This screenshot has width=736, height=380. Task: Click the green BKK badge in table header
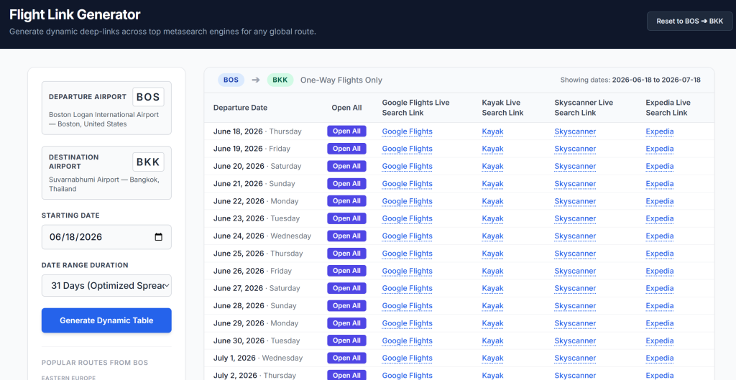click(280, 80)
